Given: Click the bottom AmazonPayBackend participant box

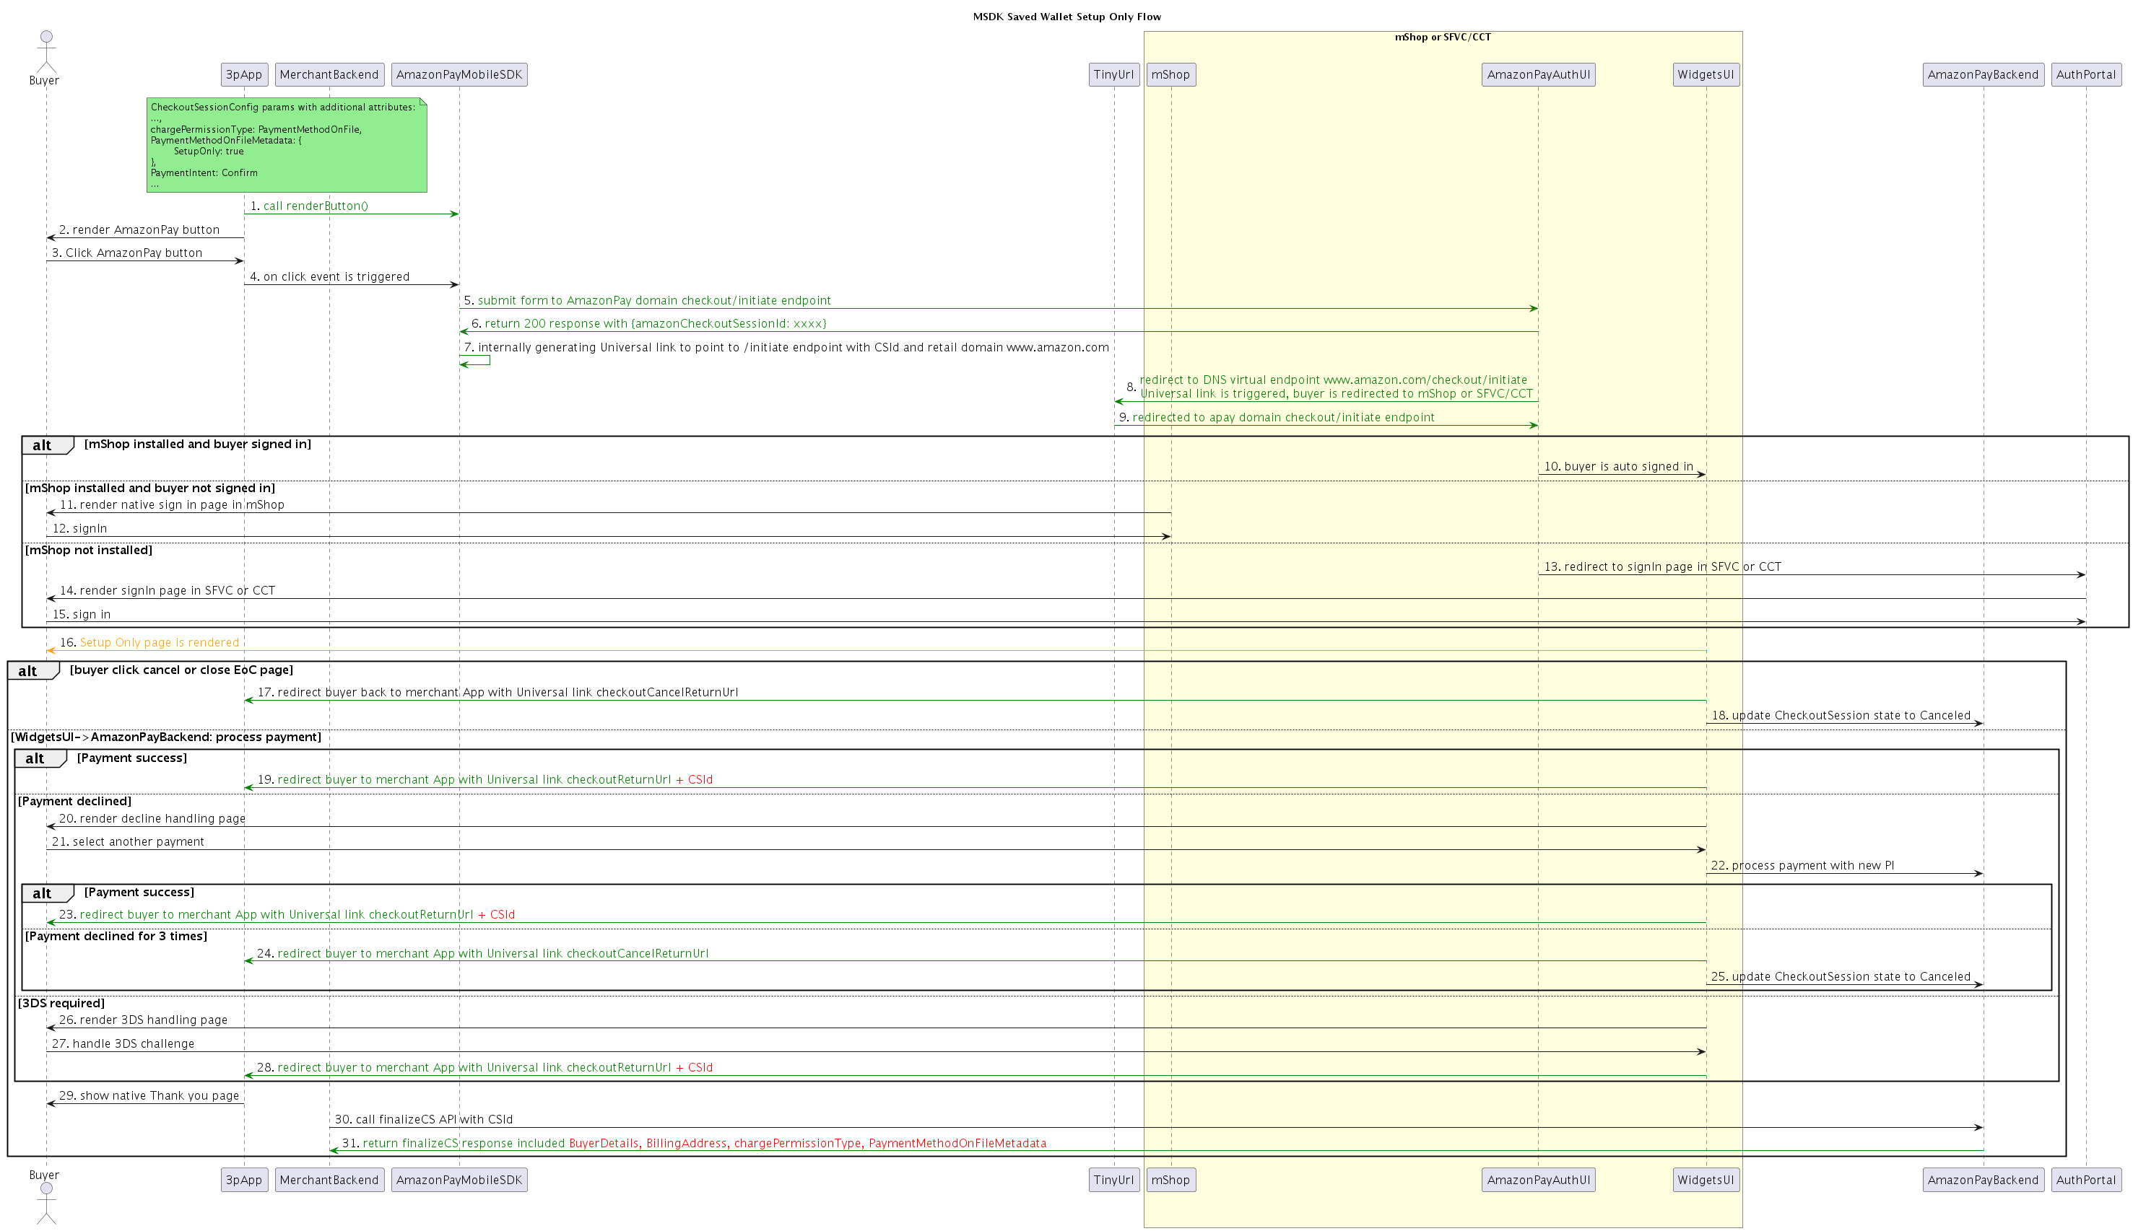Looking at the screenshot, I should pyautogui.click(x=1984, y=1180).
